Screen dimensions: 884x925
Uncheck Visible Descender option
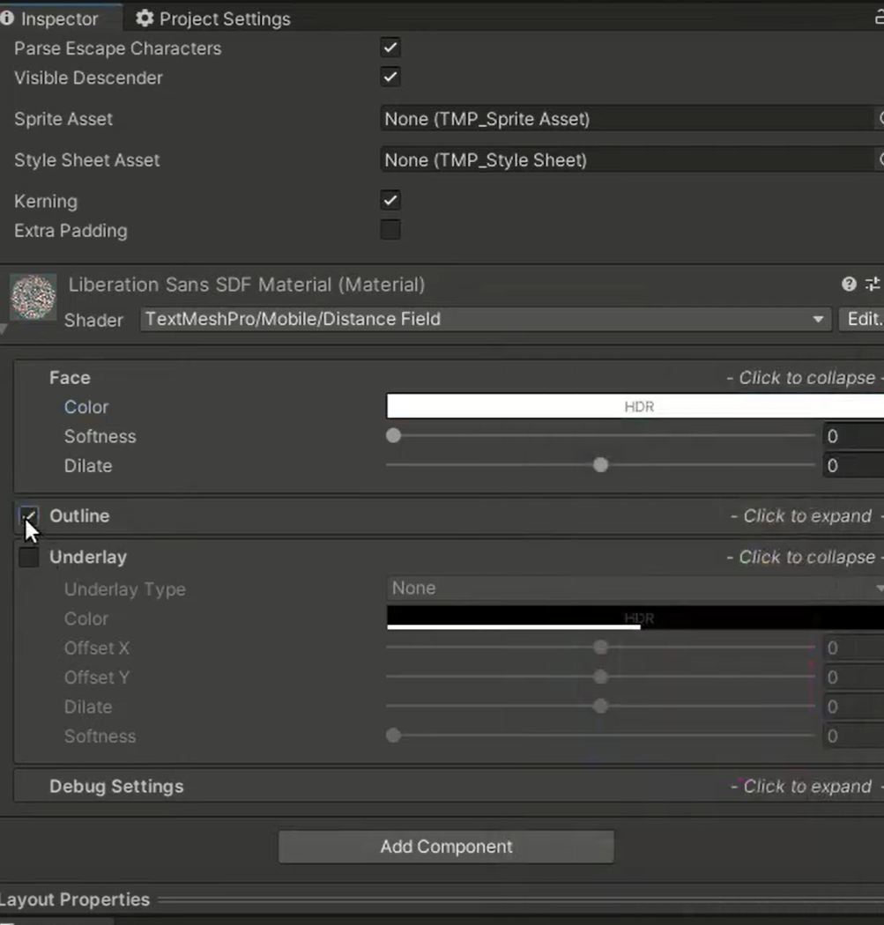click(390, 77)
